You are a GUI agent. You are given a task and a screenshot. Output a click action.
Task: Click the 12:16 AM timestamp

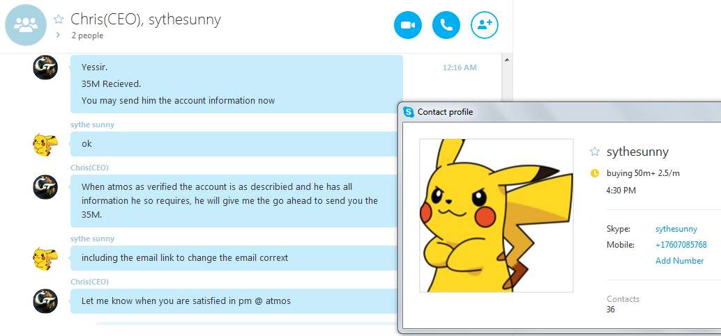point(460,67)
